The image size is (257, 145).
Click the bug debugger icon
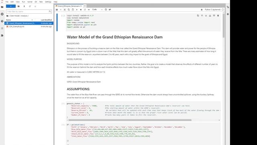(x=202, y=10)
